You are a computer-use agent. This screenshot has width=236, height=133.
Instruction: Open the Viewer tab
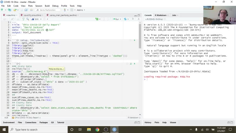tap(173, 122)
